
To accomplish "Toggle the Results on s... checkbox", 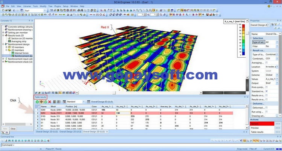I will click(267, 96).
